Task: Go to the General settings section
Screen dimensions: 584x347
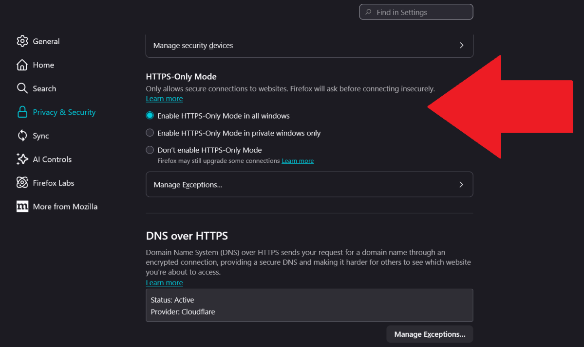Action: [x=46, y=41]
